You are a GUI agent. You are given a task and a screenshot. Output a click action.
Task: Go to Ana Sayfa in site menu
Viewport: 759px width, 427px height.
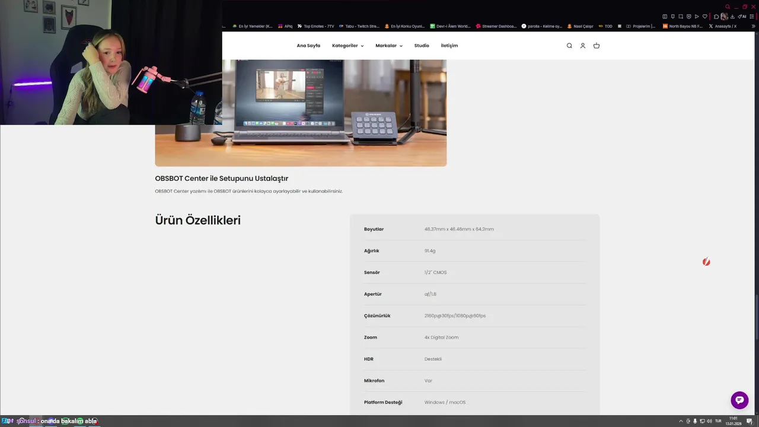click(308, 46)
